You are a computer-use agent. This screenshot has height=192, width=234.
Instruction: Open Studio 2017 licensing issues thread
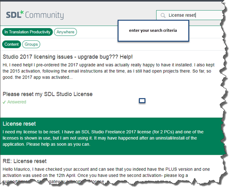(68, 57)
